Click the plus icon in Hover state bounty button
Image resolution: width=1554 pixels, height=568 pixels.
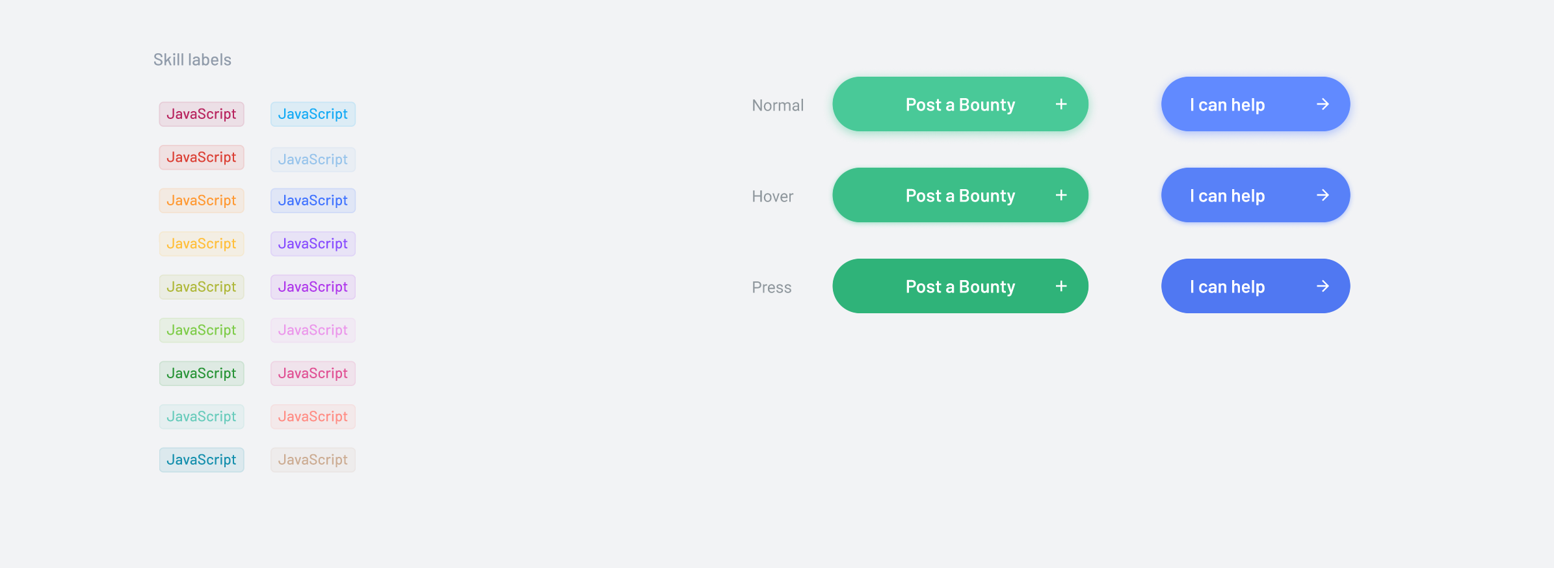click(x=1061, y=195)
